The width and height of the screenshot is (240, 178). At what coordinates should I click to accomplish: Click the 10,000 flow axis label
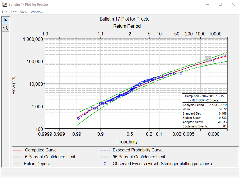pos(36,84)
